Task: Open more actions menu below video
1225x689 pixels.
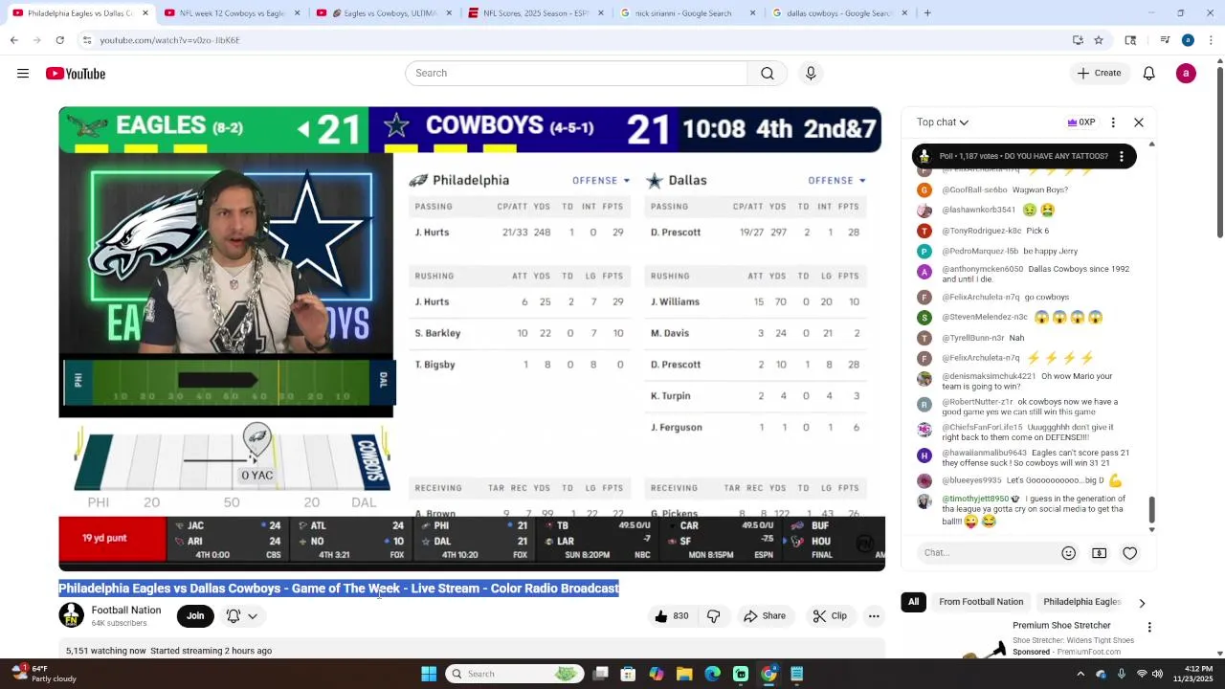Action: pos(874,616)
